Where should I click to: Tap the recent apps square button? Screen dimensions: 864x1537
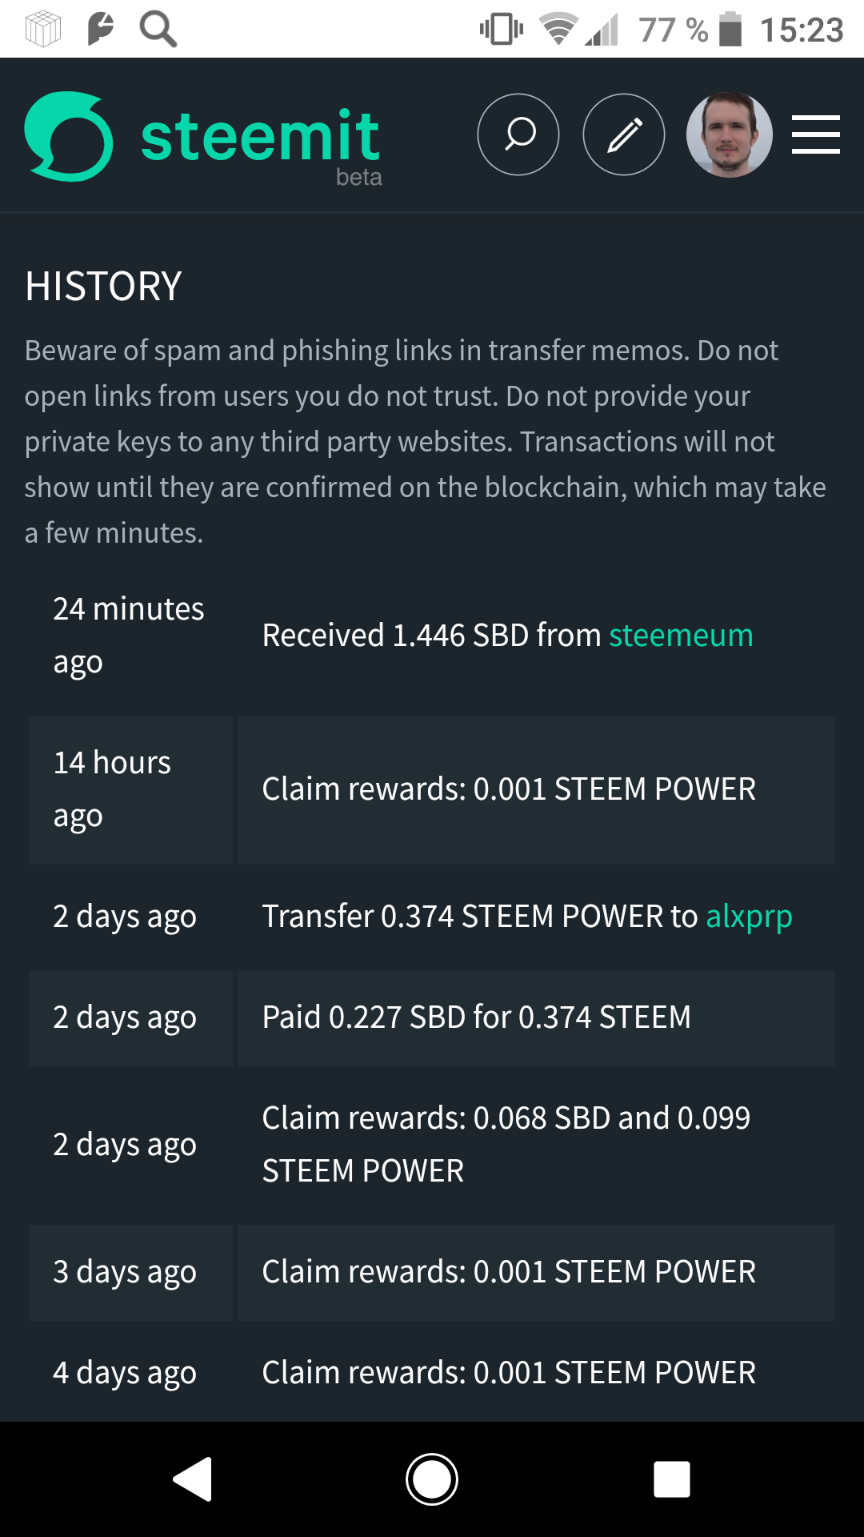tap(672, 1479)
